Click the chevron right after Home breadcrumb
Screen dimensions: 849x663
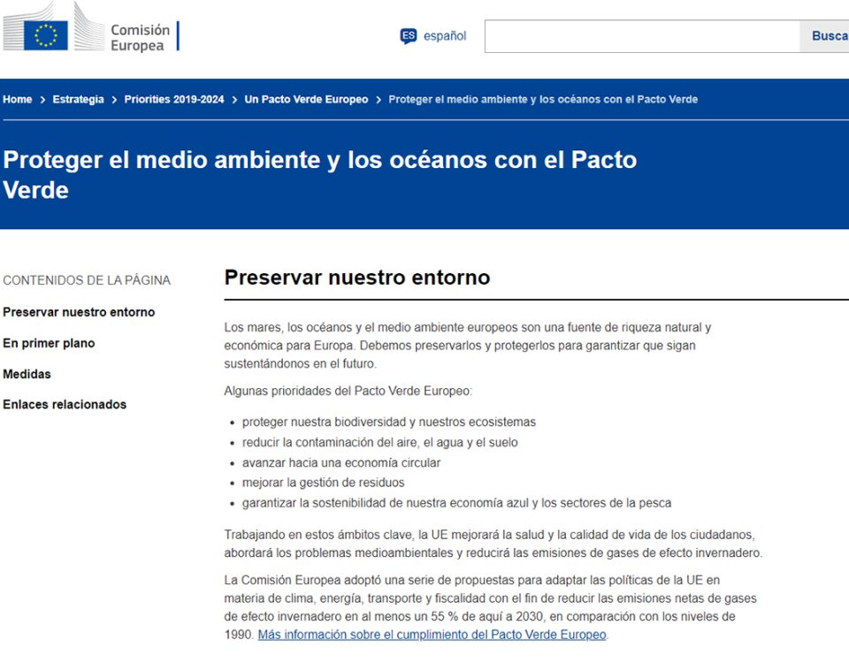point(42,100)
